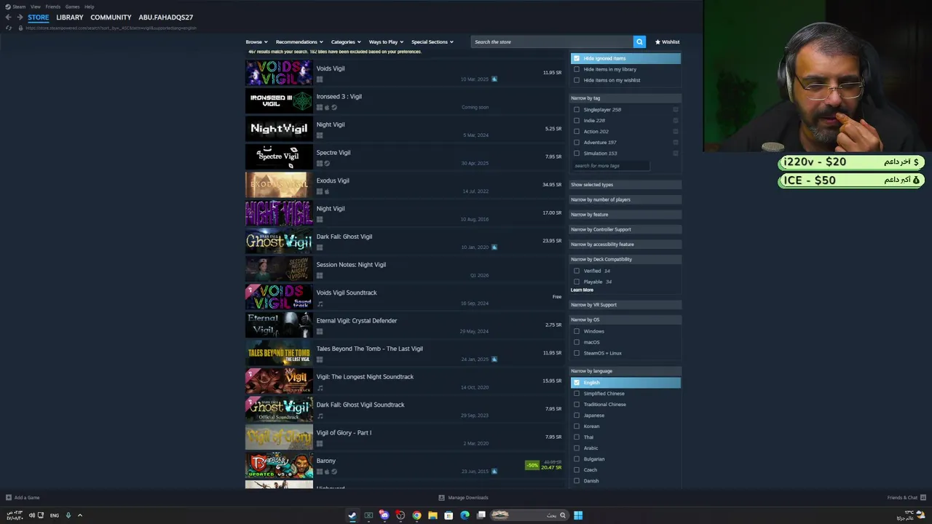Open the Special Sections dropdown

click(x=432, y=41)
